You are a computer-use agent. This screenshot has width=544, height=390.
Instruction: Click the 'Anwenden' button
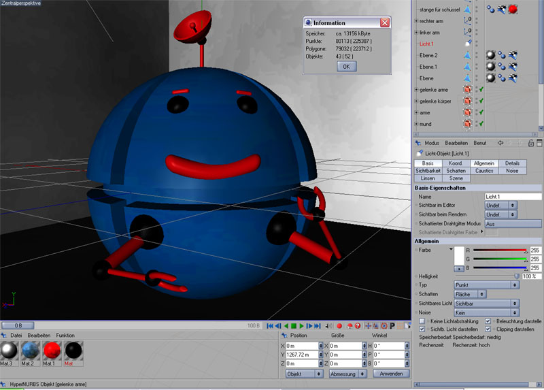coord(390,374)
